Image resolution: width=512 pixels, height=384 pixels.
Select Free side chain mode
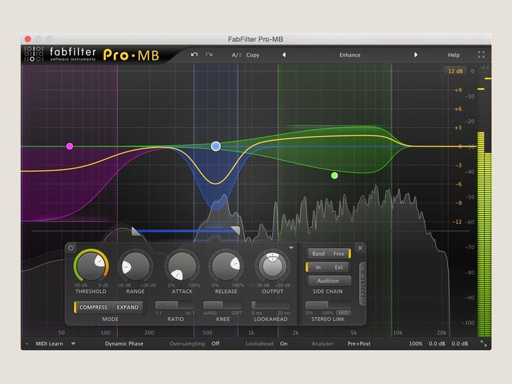tap(338, 253)
